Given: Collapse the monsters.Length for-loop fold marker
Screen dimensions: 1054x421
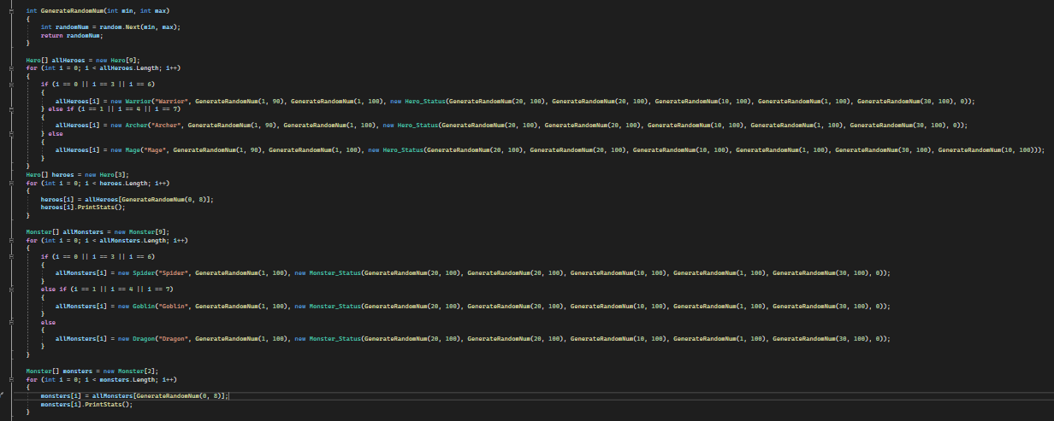Looking at the screenshot, I should (12, 379).
